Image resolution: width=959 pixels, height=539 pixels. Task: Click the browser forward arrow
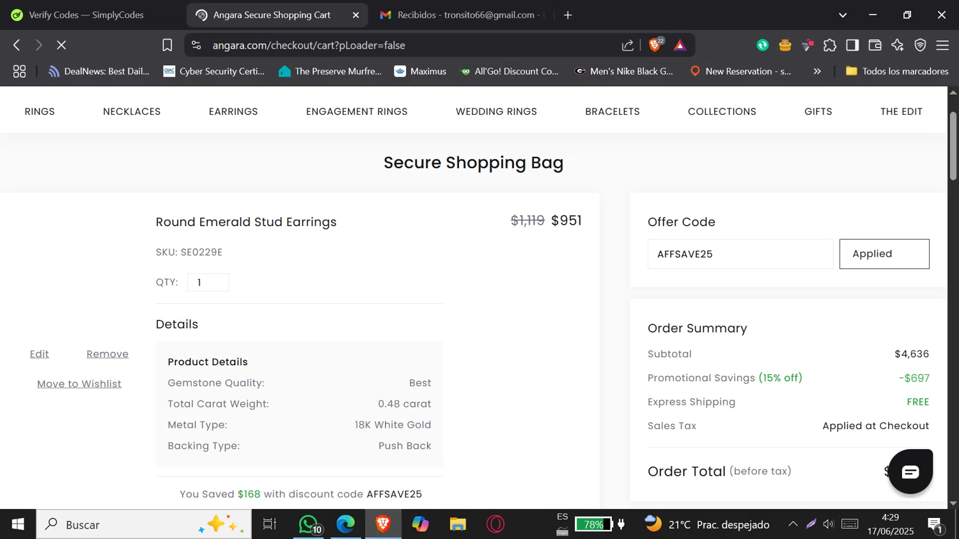click(39, 45)
